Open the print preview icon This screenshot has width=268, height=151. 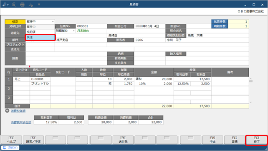tap(14, 5)
